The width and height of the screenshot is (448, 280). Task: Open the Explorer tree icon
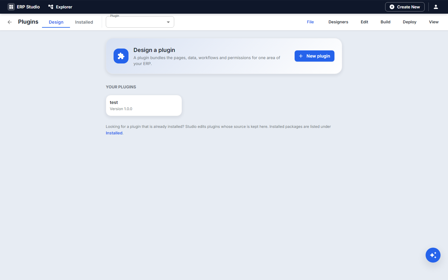(51, 7)
